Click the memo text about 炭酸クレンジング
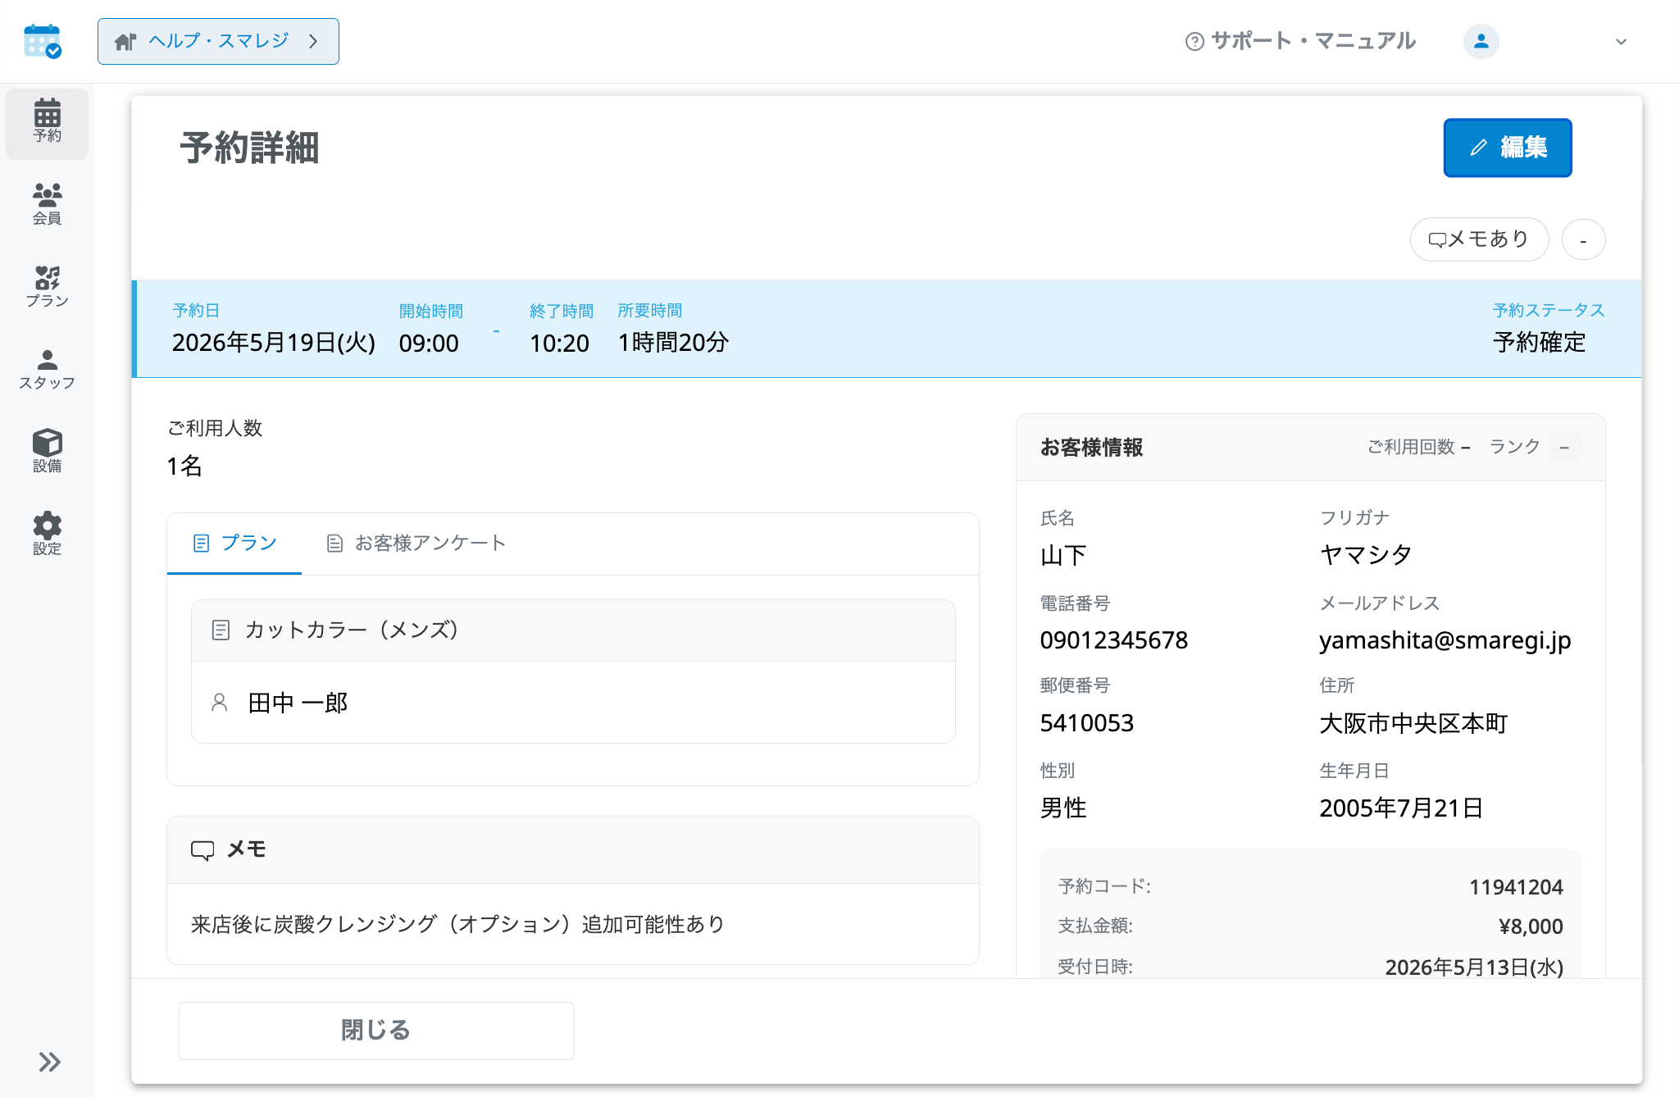This screenshot has width=1679, height=1097. 458,925
